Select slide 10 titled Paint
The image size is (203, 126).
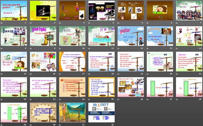(72, 36)
